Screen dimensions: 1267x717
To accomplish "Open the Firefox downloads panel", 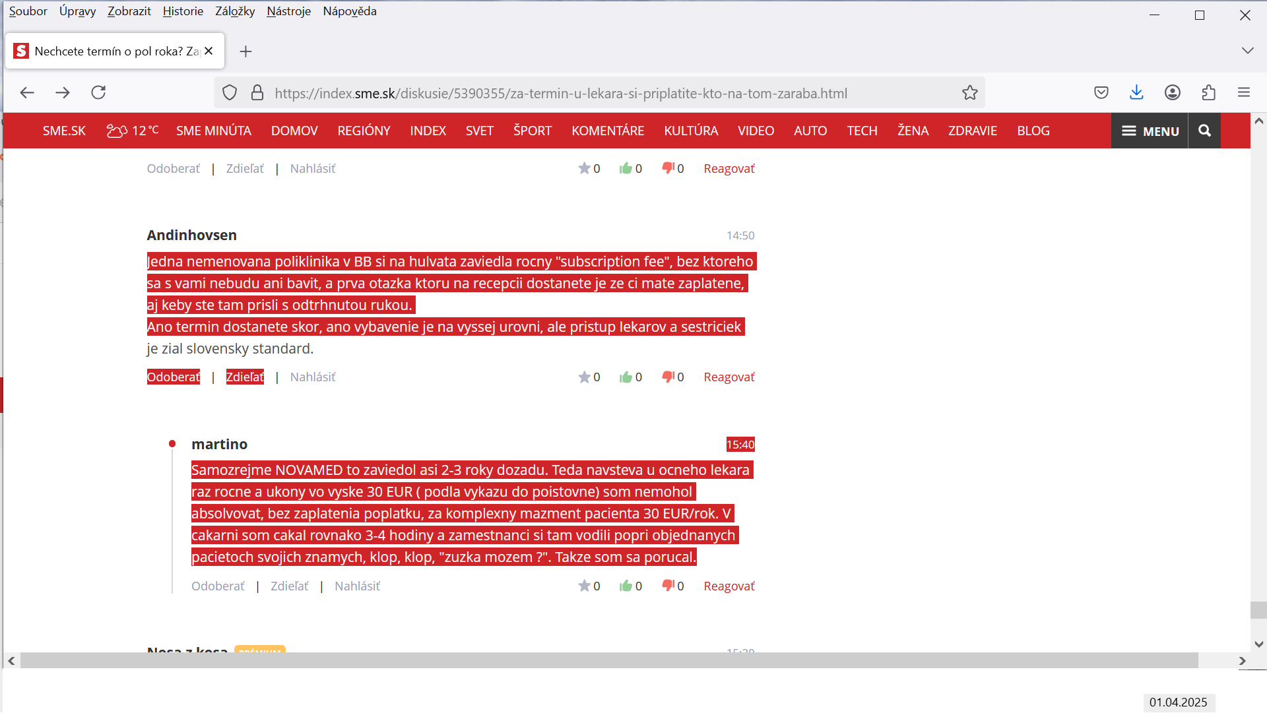I will 1136,93.
